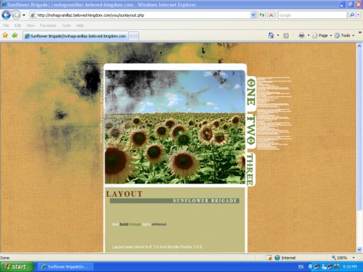The image size is (363, 272).
Task: Click the Sunflower Brigade taskbar button
Action: 66,267
